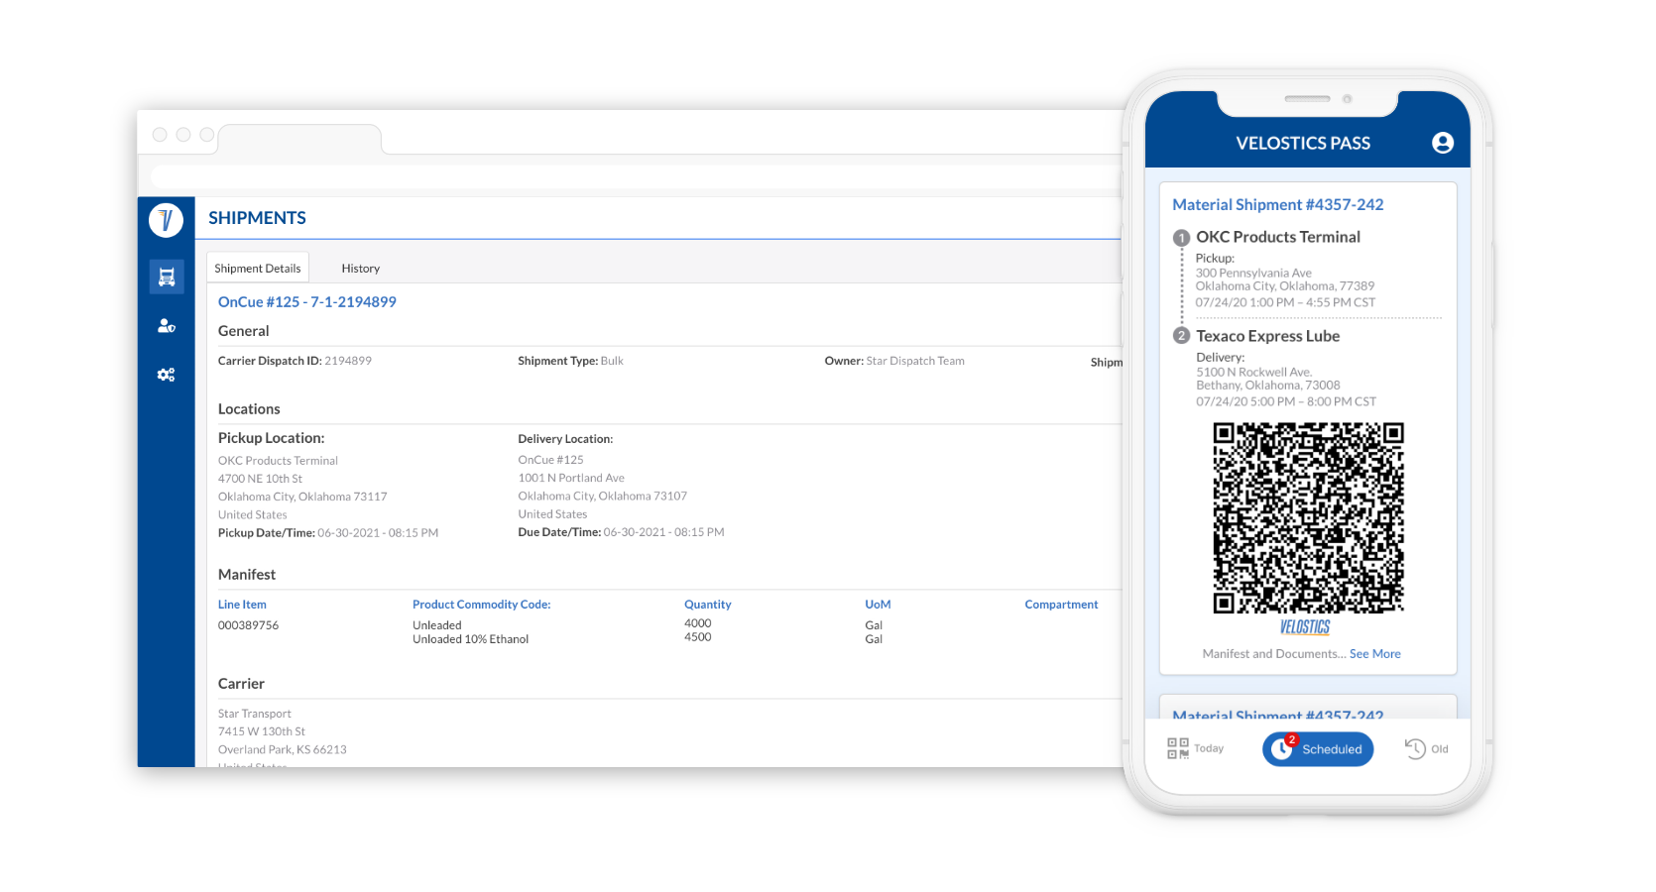Click Carrier Dispatch ID value 2194899
This screenshot has height=892, width=1656.
pyautogui.click(x=348, y=361)
